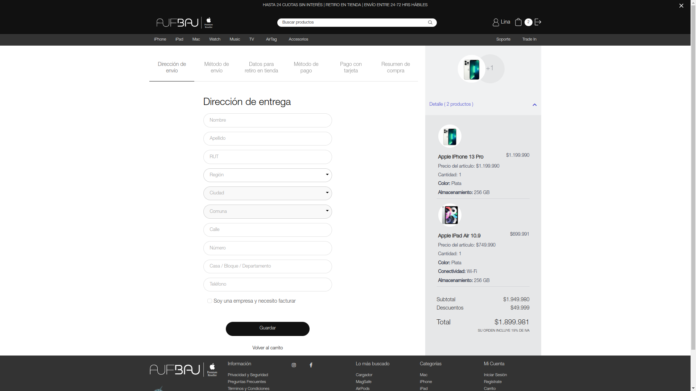696x391 pixels.
Task: Select the Datos para retiro en tienda tab
Action: click(x=261, y=67)
